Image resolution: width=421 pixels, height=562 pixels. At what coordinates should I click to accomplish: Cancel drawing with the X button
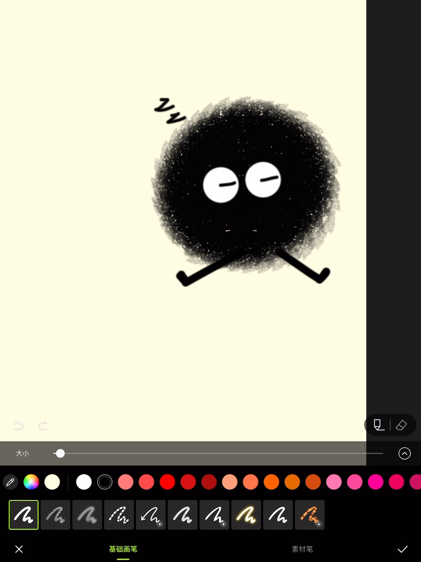(19, 549)
